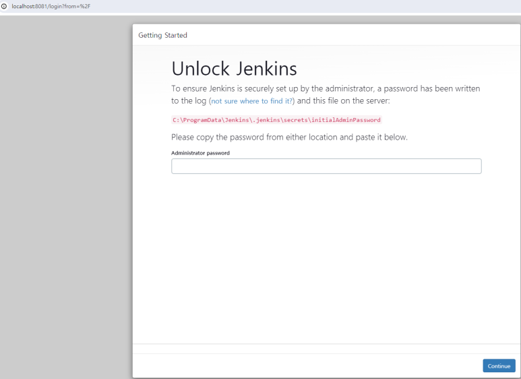The width and height of the screenshot is (521, 379).
Task: Click the 'Getting Started' header text
Action: pyautogui.click(x=163, y=35)
